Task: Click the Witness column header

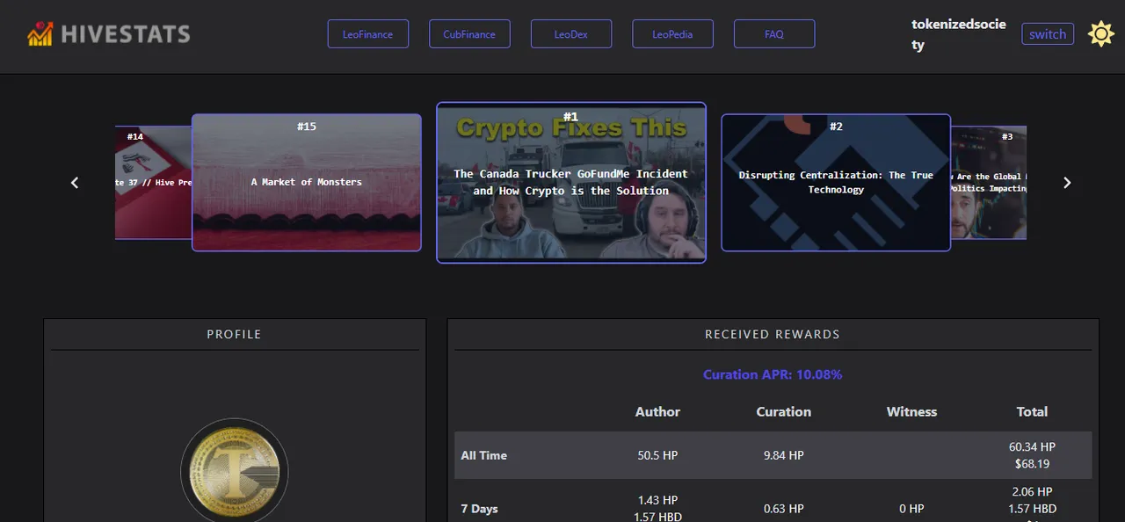Action: 911,411
